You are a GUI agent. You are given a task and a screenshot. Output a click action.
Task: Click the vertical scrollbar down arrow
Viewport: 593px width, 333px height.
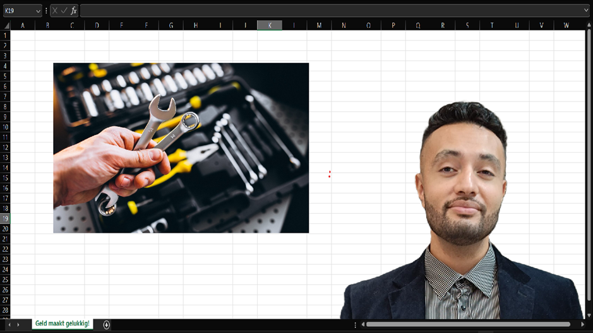(589, 315)
